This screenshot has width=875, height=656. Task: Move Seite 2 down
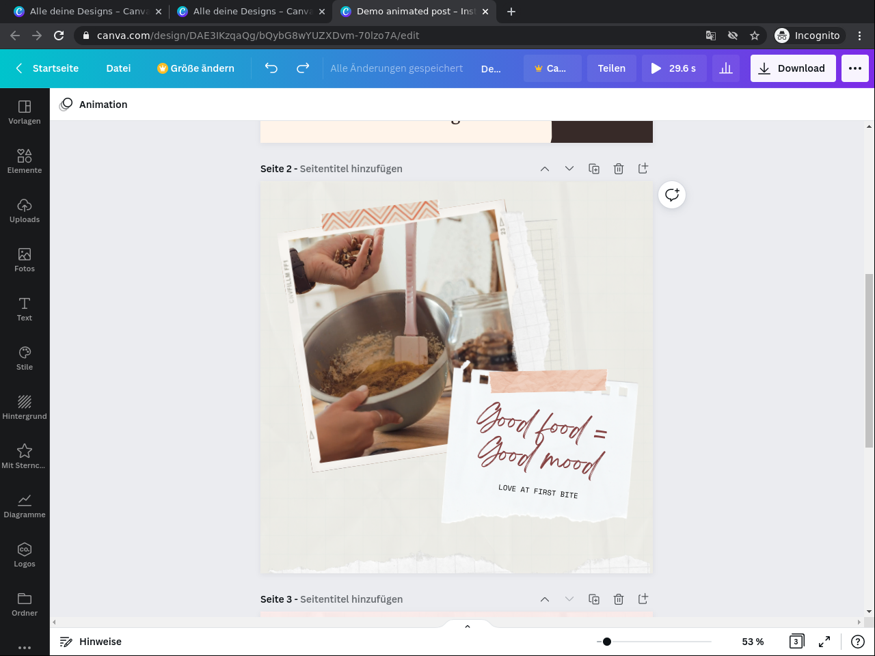[x=569, y=169]
